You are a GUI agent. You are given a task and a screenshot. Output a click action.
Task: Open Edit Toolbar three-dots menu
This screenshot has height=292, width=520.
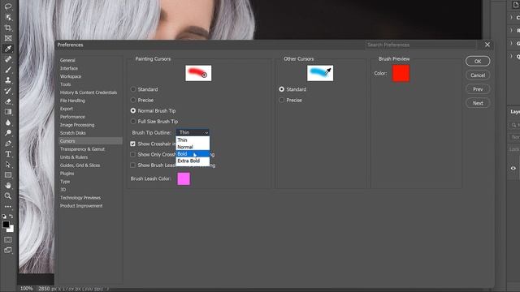click(8, 207)
